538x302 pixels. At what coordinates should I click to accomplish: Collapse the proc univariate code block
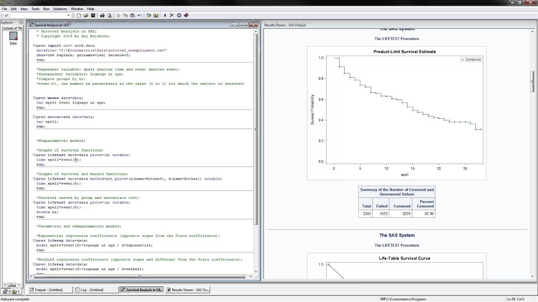[34, 117]
